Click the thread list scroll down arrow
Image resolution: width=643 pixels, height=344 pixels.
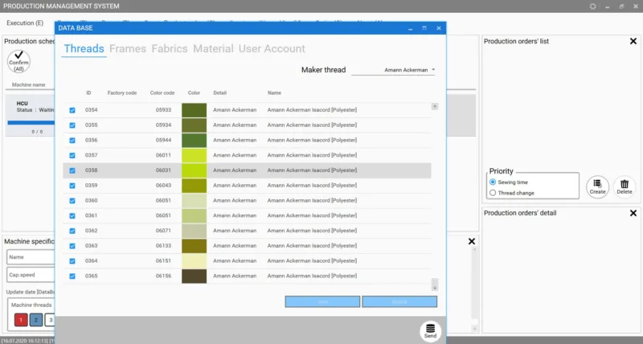pyautogui.click(x=435, y=288)
